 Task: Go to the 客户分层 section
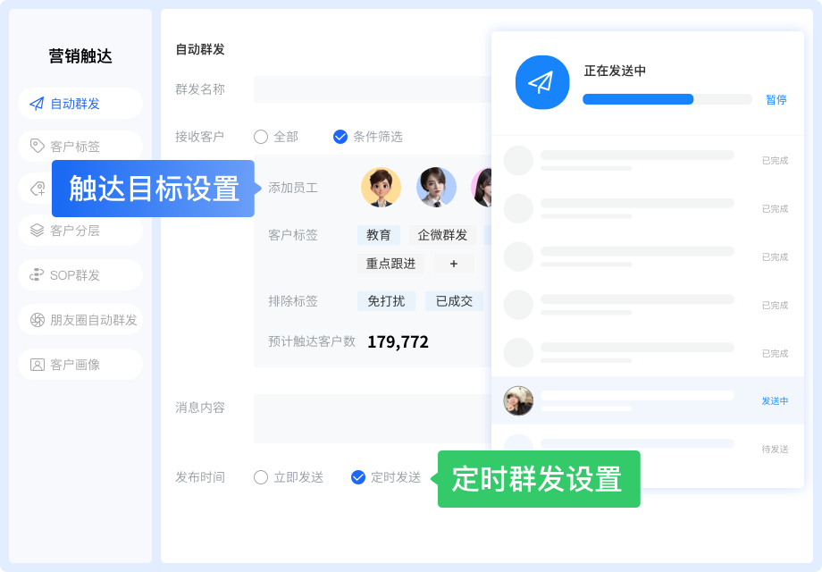pyautogui.click(x=80, y=231)
